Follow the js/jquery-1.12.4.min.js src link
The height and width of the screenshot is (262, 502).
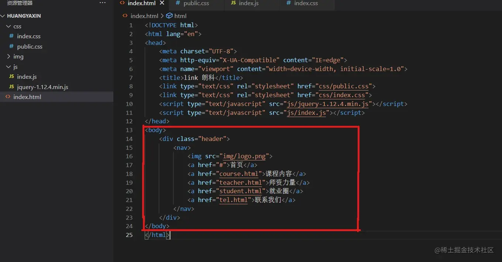tap(328, 104)
